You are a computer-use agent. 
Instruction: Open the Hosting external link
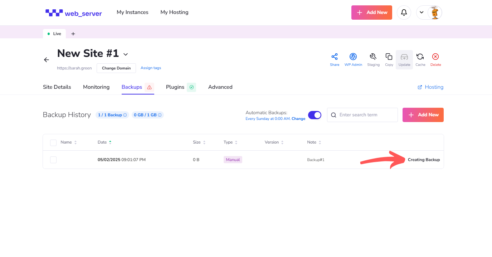click(430, 87)
